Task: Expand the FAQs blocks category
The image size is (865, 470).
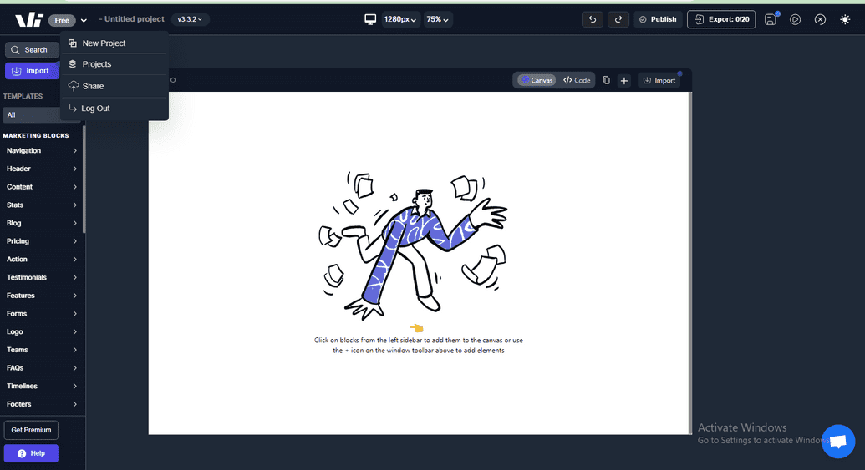Action: [x=42, y=367]
